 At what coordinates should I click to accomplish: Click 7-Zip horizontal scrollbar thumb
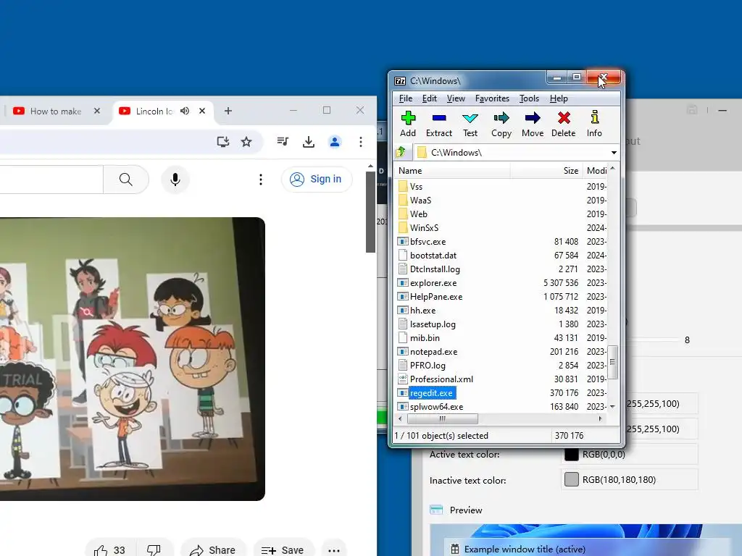point(443,419)
